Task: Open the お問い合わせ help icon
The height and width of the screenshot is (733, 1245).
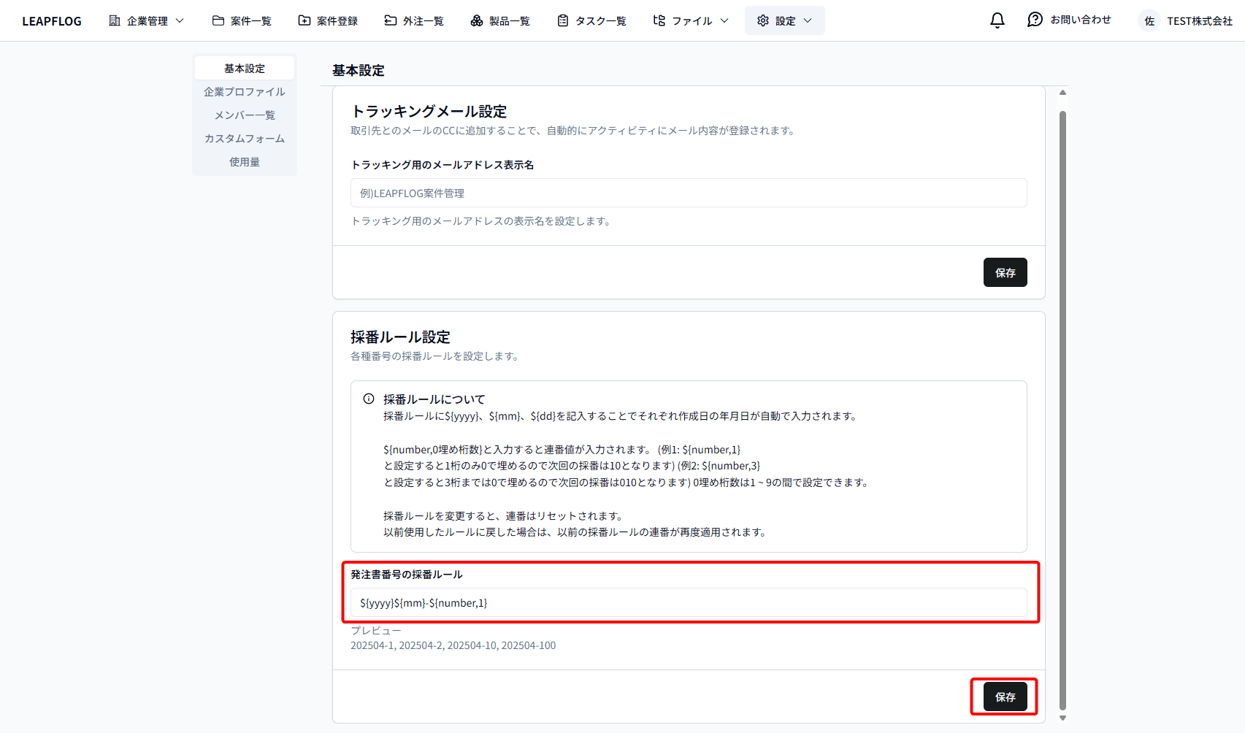Action: pyautogui.click(x=1035, y=20)
